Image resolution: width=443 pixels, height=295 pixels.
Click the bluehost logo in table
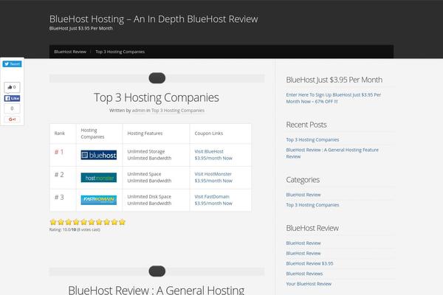pyautogui.click(x=99, y=155)
